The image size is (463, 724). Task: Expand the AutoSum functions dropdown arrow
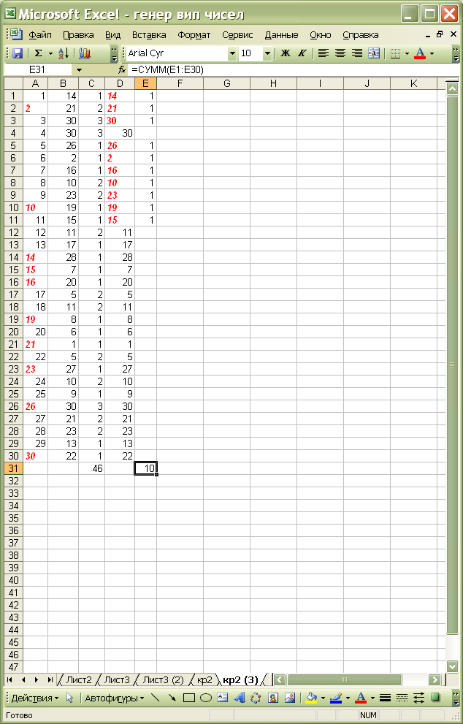[50, 53]
